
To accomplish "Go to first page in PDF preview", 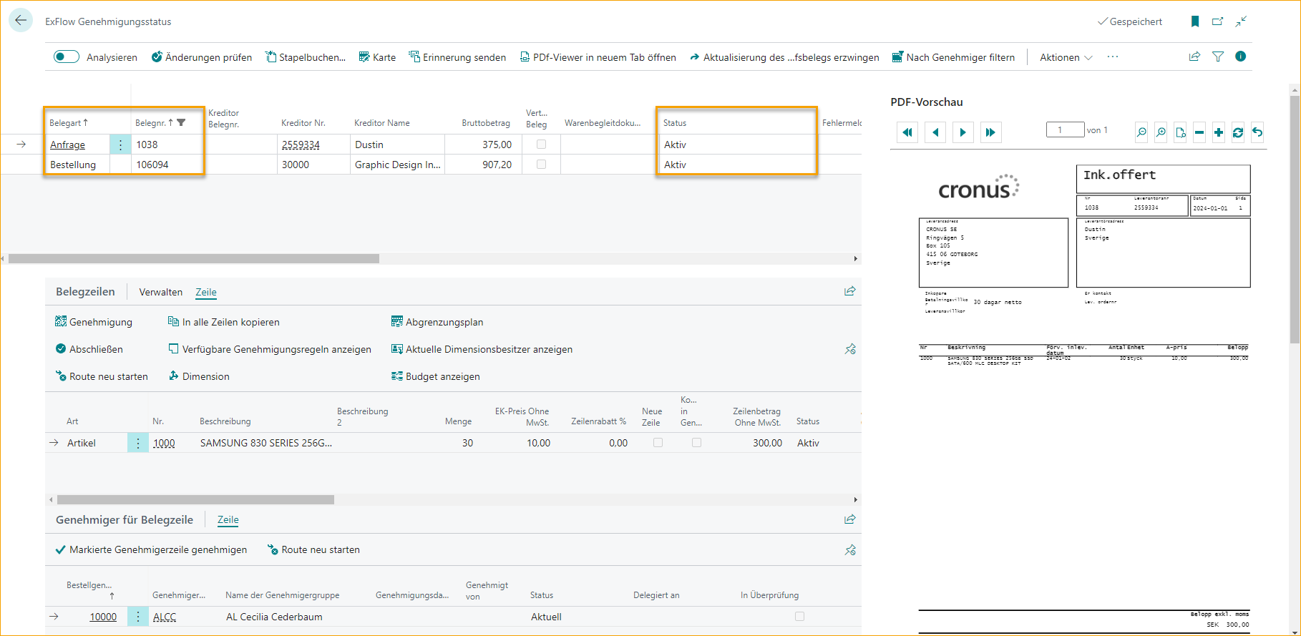I will pyautogui.click(x=907, y=132).
